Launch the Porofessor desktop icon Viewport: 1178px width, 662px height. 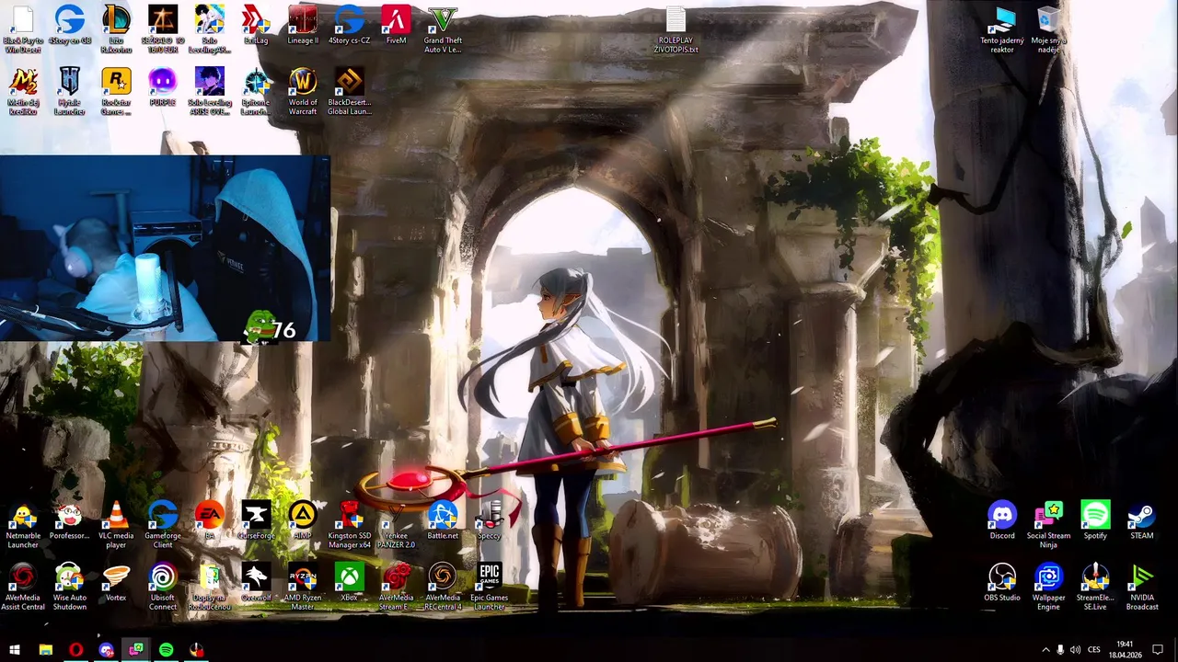coord(70,521)
